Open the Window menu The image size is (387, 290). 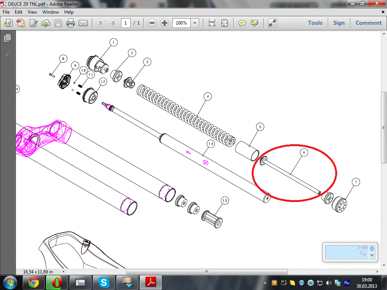click(50, 12)
